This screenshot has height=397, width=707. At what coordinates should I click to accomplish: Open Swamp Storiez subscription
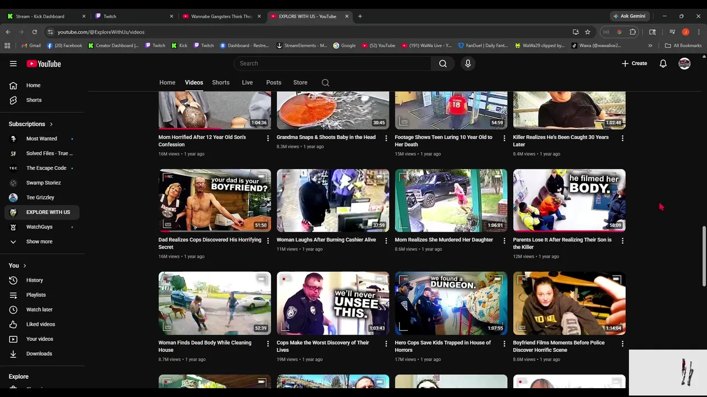(43, 183)
